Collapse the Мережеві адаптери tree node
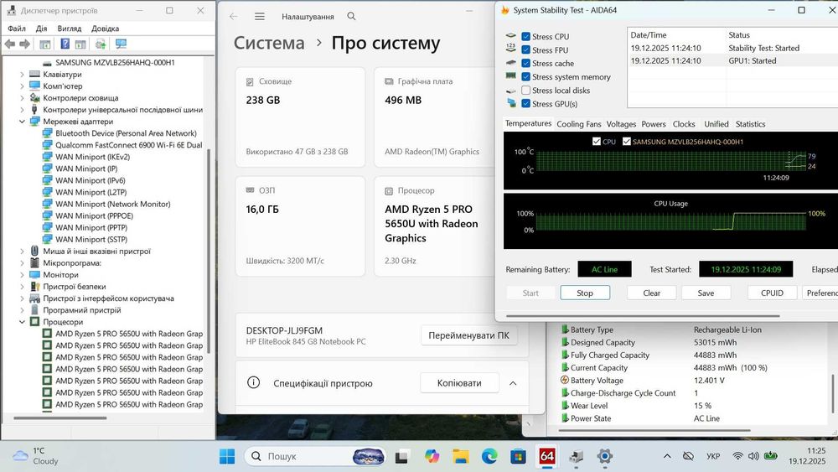Screen dimensions: 838x472 22,122
